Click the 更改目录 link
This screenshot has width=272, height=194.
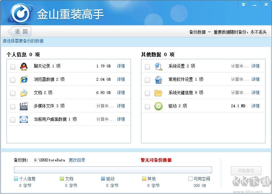point(77,160)
